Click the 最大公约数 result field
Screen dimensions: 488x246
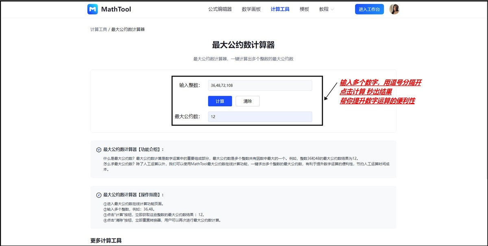[x=260, y=116]
